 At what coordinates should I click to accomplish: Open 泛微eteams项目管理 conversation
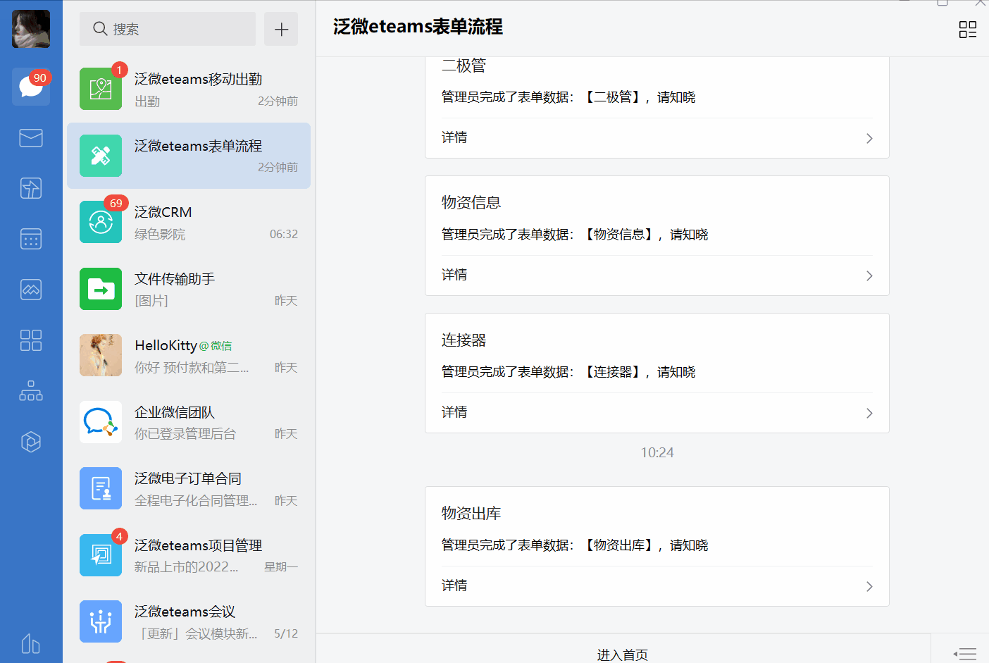[x=189, y=555]
